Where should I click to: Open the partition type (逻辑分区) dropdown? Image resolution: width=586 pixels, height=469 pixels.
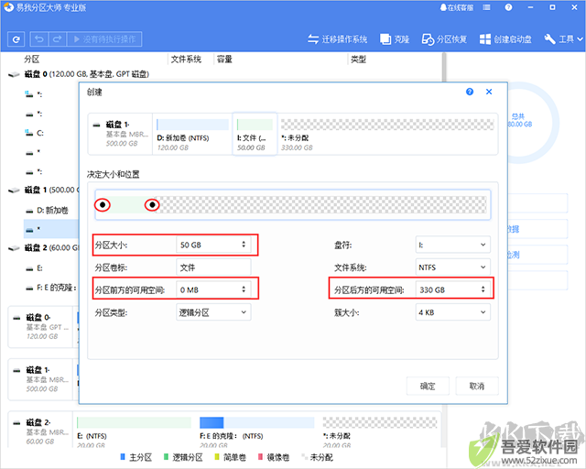click(x=213, y=312)
